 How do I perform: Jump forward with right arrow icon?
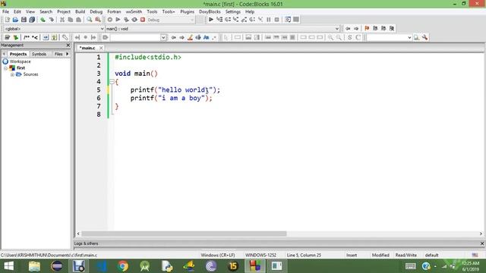356,29
